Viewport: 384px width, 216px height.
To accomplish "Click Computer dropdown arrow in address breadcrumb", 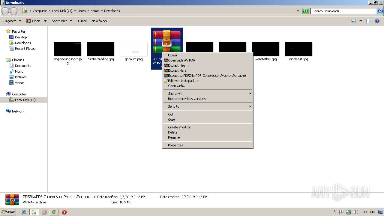I will 49,11.
